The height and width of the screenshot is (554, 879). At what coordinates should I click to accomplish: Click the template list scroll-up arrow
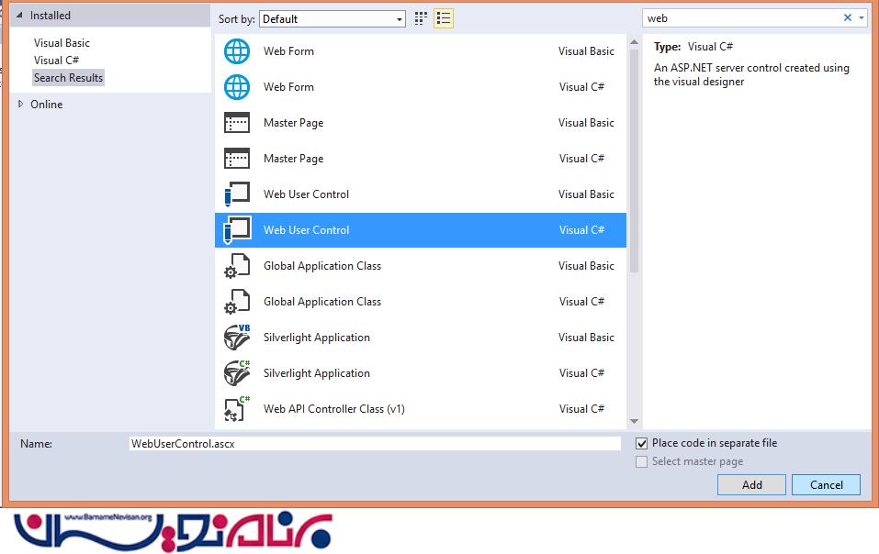634,42
